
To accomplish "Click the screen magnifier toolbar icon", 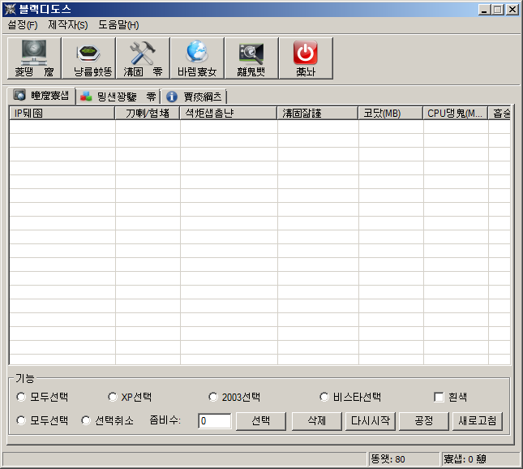I will 251,58.
